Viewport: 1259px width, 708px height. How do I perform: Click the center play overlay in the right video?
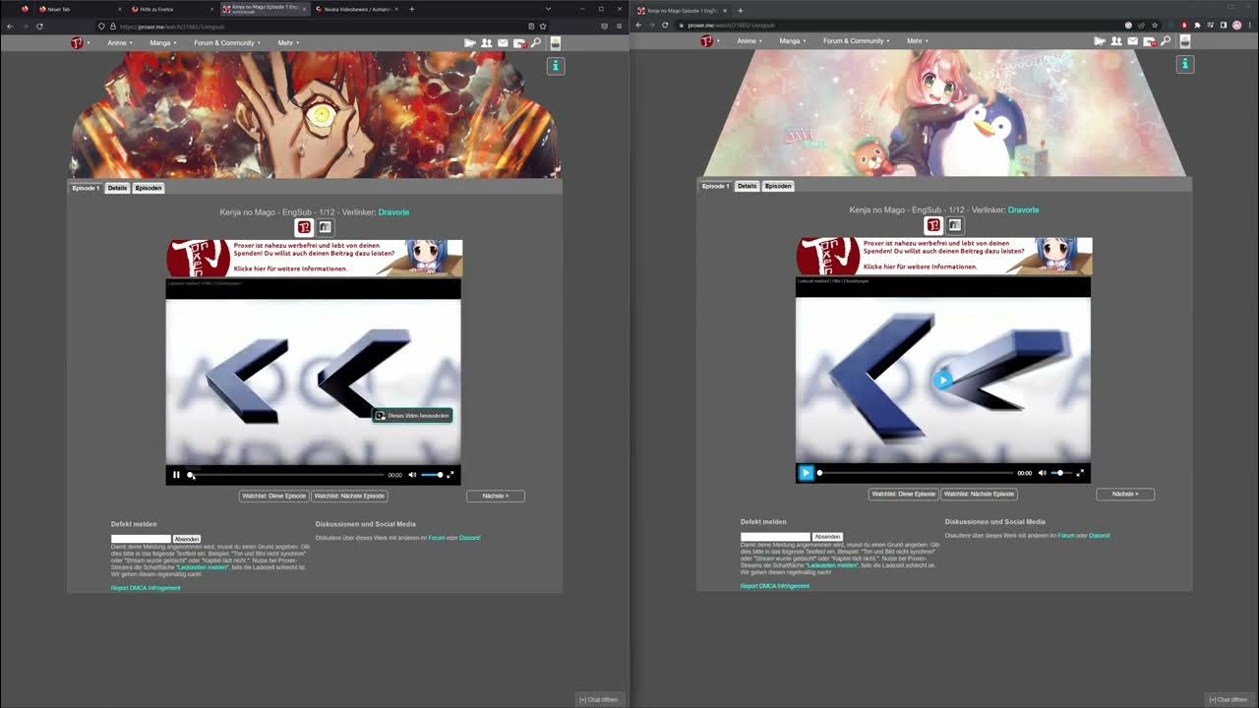pyautogui.click(x=942, y=380)
